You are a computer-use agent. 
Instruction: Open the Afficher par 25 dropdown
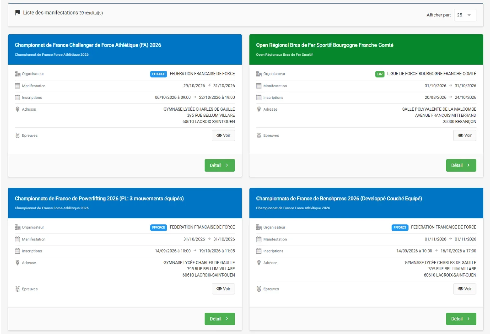tap(465, 15)
